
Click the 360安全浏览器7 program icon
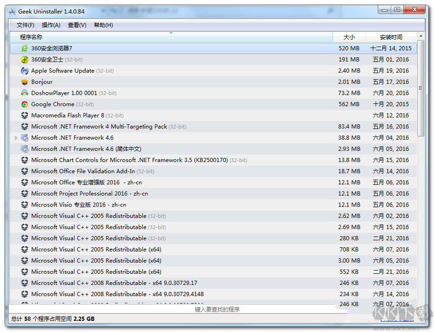click(25, 48)
